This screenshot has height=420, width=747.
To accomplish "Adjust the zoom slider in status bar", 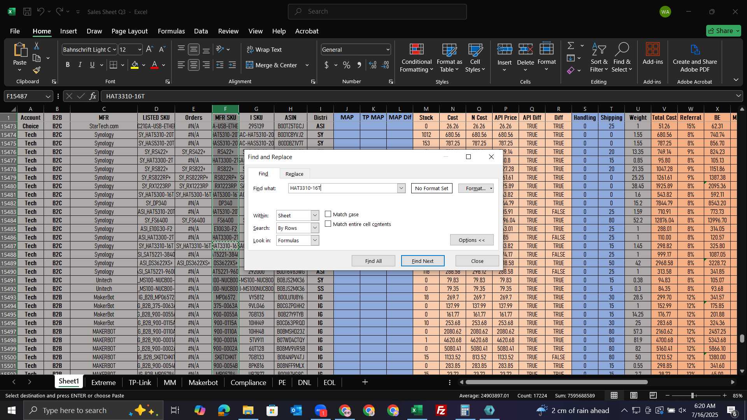I will [x=693, y=395].
